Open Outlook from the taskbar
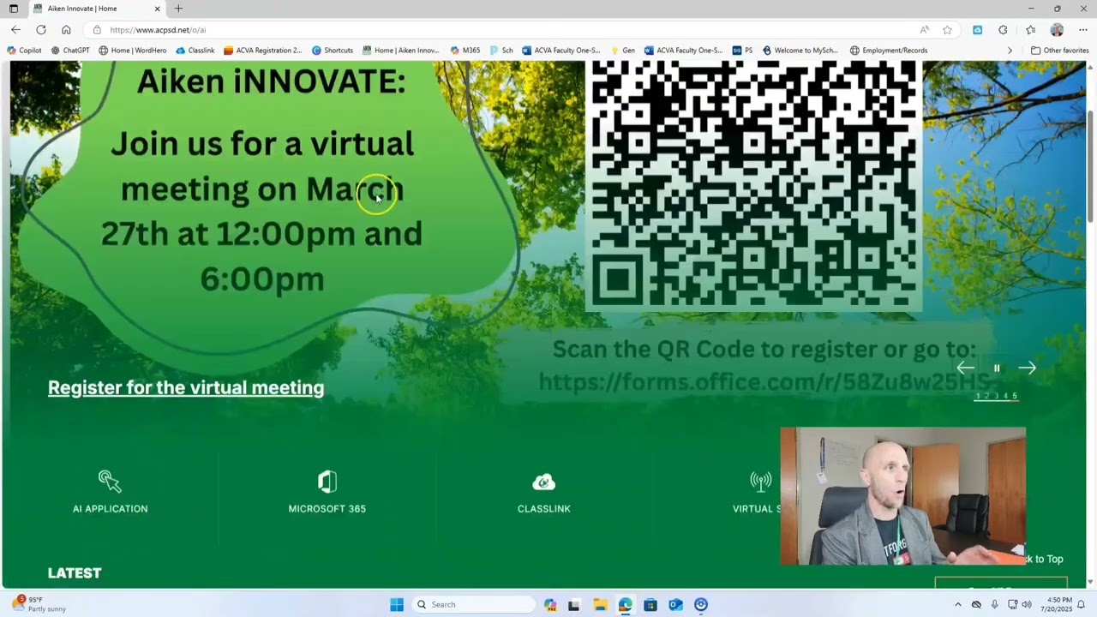This screenshot has height=617, width=1097. coord(675,604)
